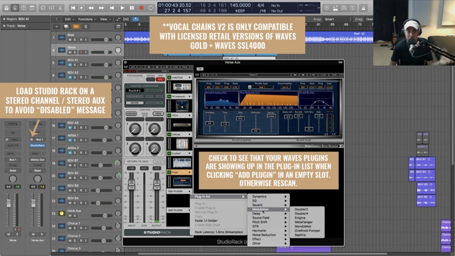Show the Mixer via toolbar icon
455x256 pixels.
coord(52,8)
